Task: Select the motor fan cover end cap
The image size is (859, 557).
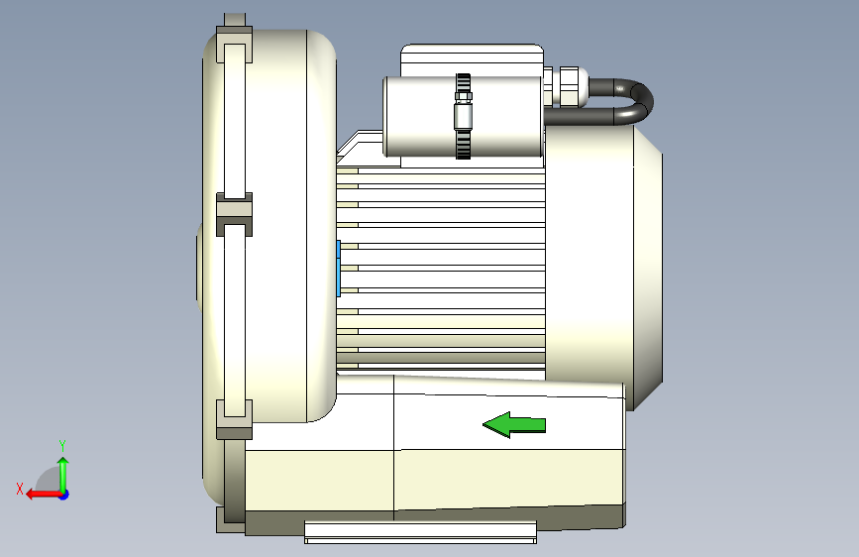Action: (603, 267)
